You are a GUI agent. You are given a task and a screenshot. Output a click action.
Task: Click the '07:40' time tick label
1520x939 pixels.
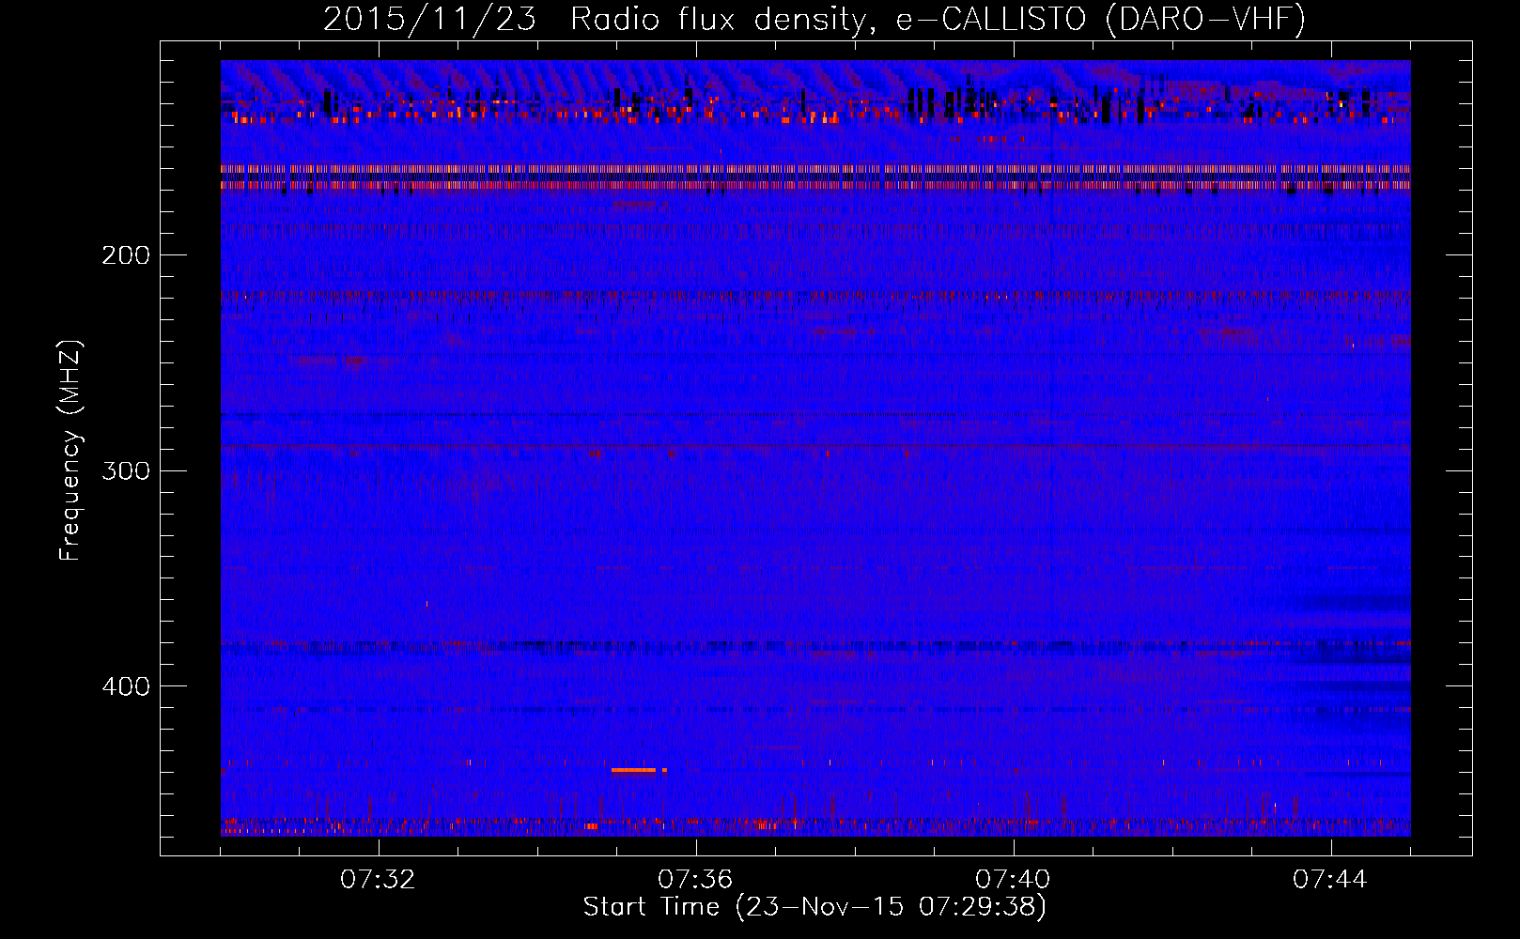click(1013, 880)
